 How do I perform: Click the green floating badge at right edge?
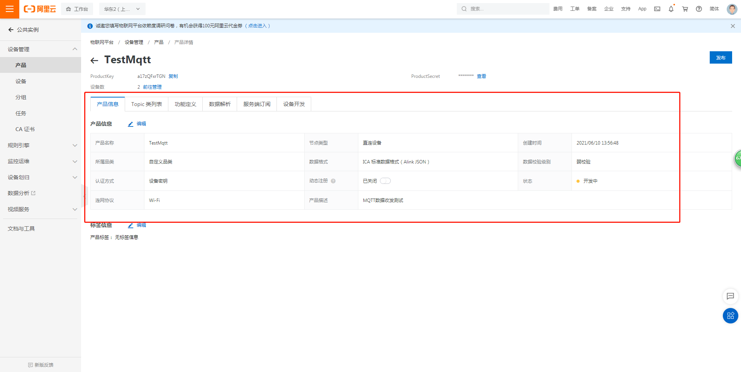tap(738, 158)
